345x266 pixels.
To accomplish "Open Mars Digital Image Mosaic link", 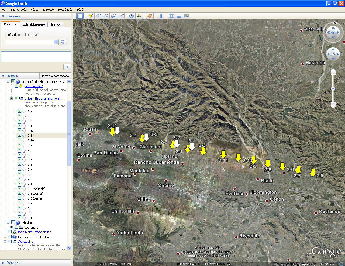I will 35,232.
